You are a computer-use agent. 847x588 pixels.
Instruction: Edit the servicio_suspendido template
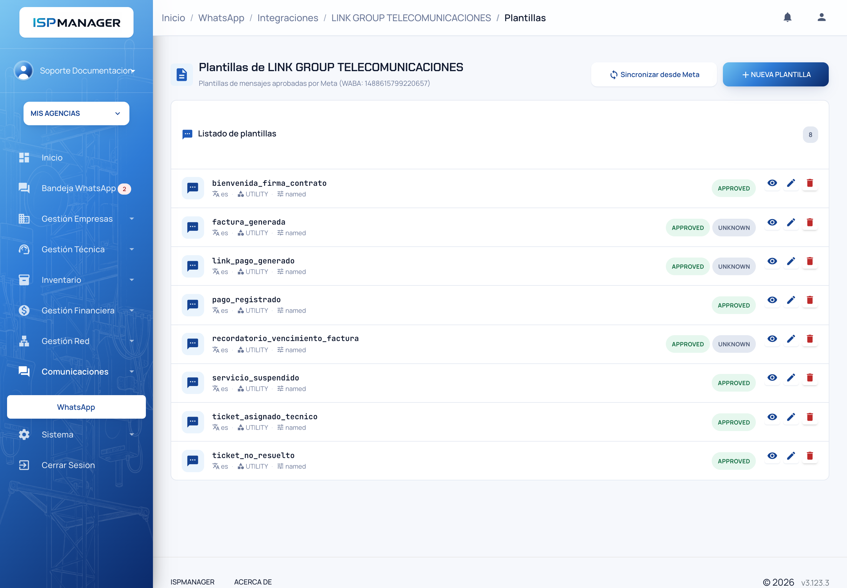pos(791,377)
